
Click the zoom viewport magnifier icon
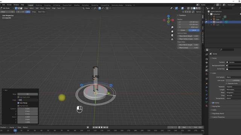point(172,27)
